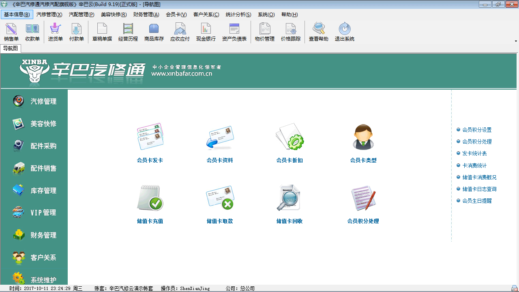Screen dimensions: 519x292
Task: Open 储值卡回收 stored card recycle icon
Action: click(x=289, y=198)
